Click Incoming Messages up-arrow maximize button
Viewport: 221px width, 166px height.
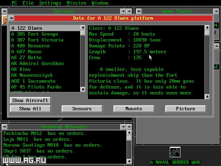tap(129, 127)
